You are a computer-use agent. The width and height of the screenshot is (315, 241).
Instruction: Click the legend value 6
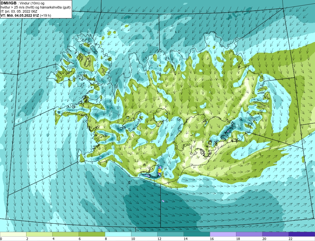tap(80, 239)
